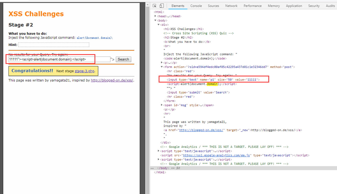This screenshot has width=337, height=194.
Task: Open the Security tab
Action: click(x=314, y=6)
